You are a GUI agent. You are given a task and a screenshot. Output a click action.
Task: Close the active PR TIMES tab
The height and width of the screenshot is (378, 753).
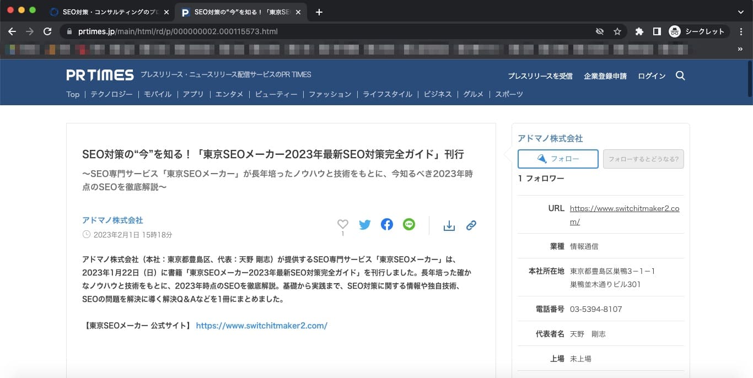point(299,12)
